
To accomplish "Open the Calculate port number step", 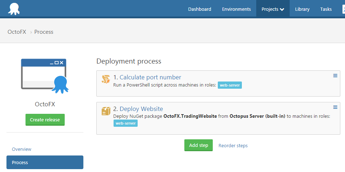I will point(150,77).
